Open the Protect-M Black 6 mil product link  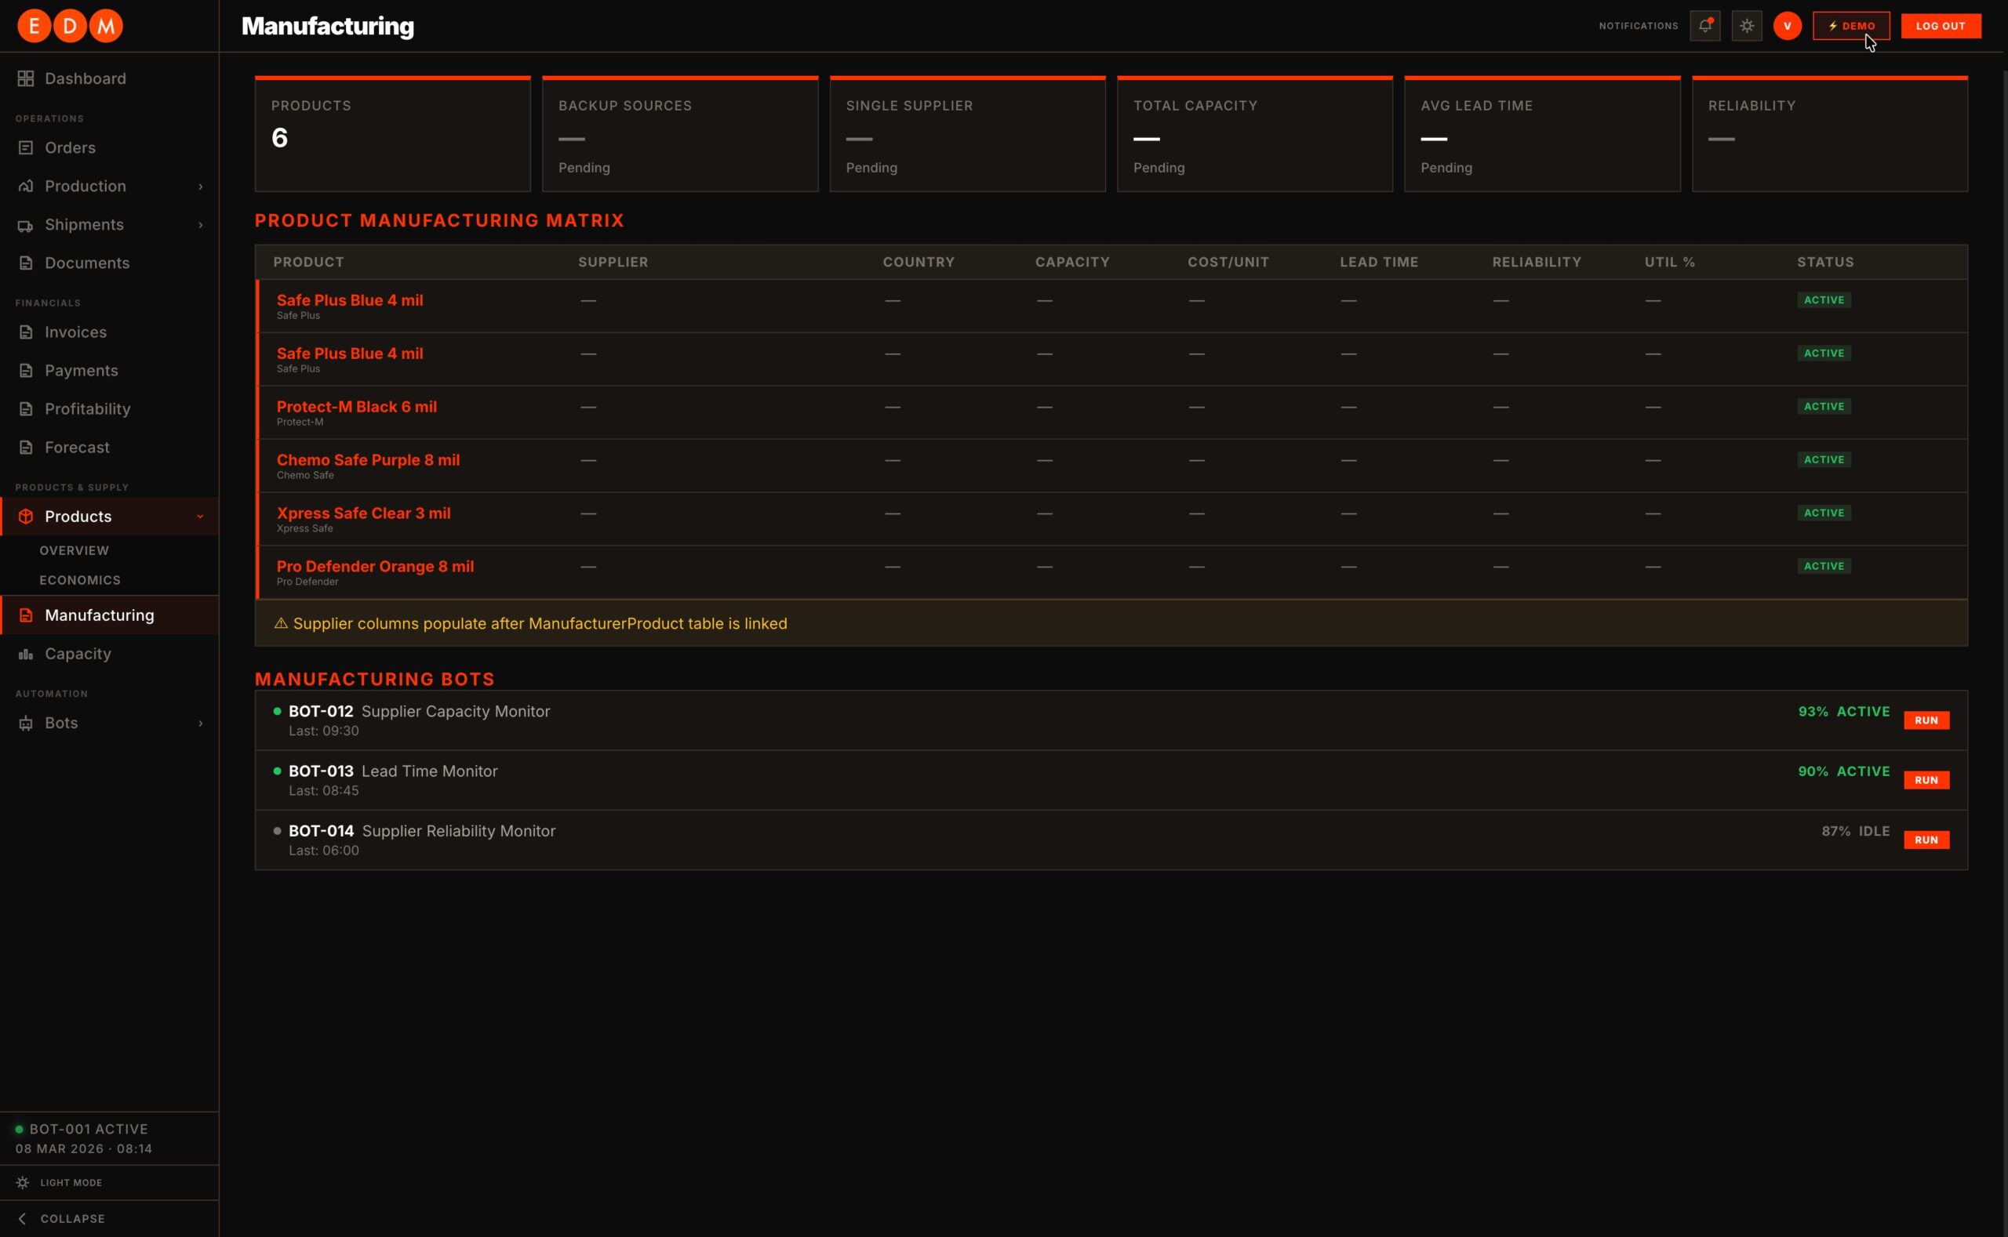(x=357, y=407)
